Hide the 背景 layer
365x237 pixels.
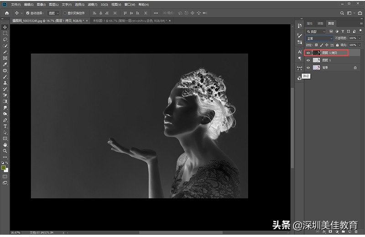point(308,68)
